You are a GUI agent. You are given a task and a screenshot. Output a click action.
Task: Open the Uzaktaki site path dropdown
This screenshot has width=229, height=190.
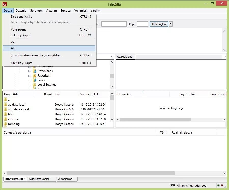(x=225, y=57)
